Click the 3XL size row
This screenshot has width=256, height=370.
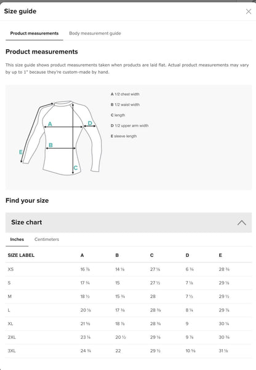point(129,351)
